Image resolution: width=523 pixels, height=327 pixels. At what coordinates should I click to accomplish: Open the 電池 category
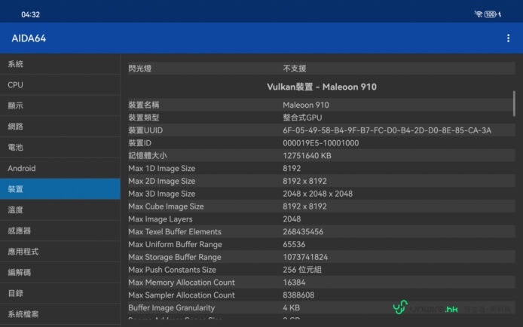coord(60,148)
